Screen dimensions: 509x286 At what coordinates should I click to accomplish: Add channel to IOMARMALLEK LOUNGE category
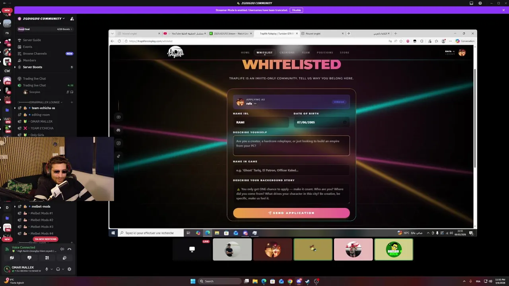tap(72, 102)
